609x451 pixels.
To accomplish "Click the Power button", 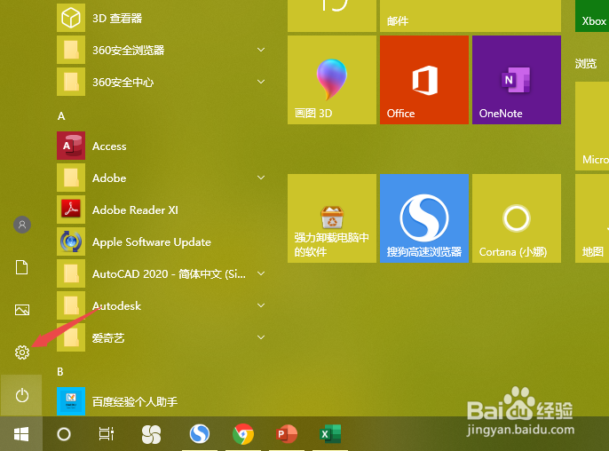I will click(x=21, y=395).
